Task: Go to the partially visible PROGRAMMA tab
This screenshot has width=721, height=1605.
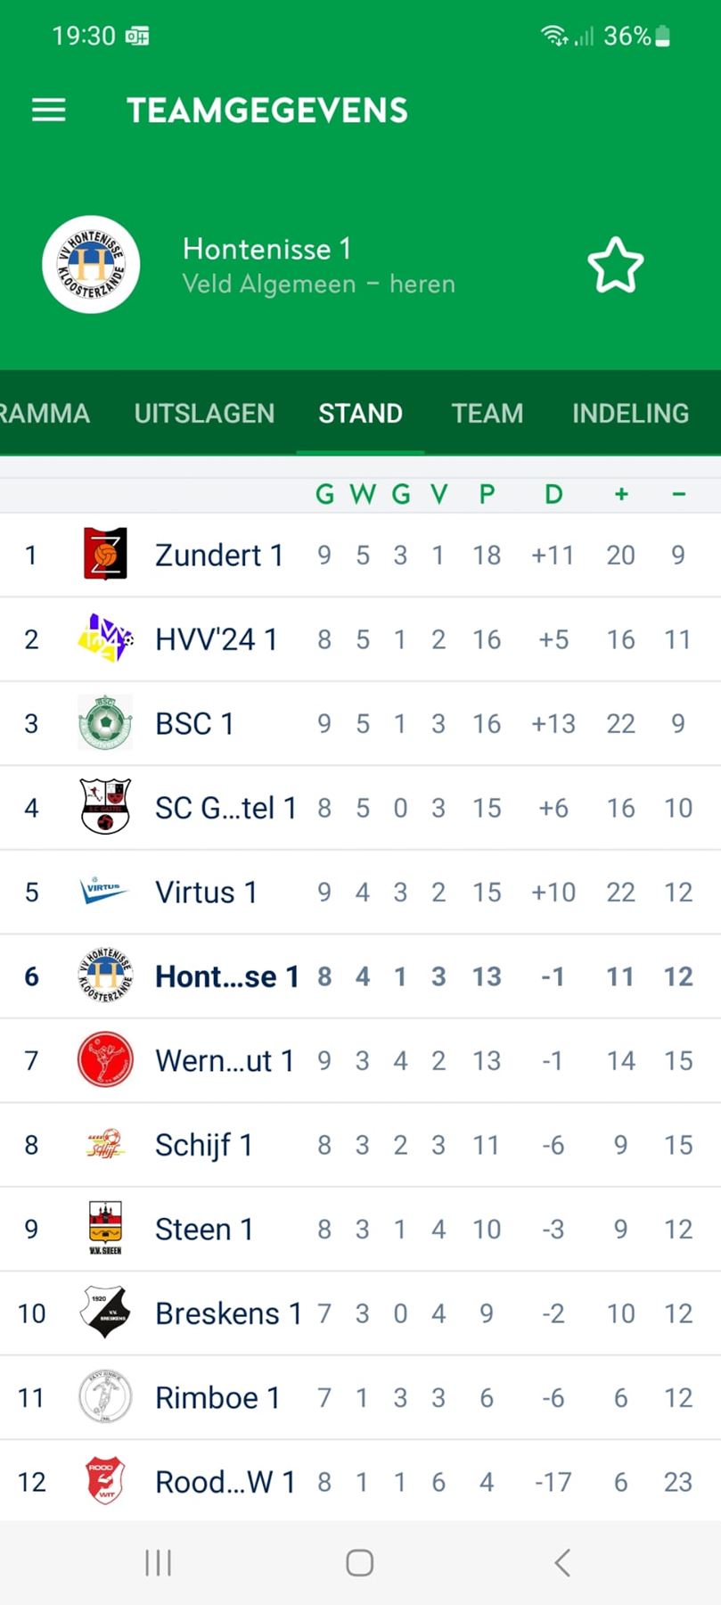Action: [x=45, y=414]
